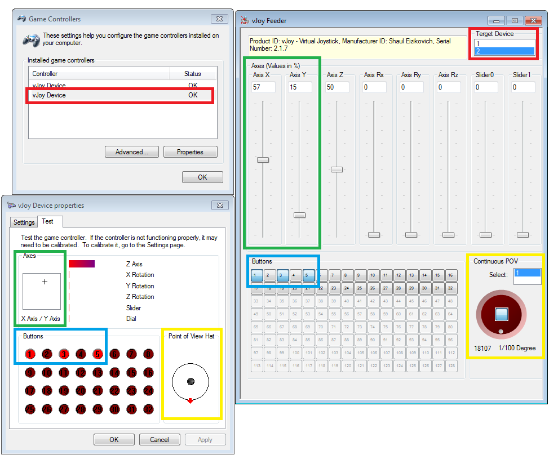Toggle button 5 in vJoy Feeder
Viewport: 558px width, 455px height.
click(x=308, y=275)
